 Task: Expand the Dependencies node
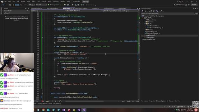[x=144, y=20]
